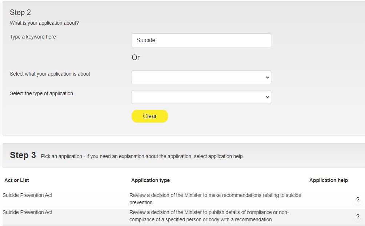The width and height of the screenshot is (365, 226).
Task: Click the 'Select what your application is about' label
Action: (x=50, y=74)
